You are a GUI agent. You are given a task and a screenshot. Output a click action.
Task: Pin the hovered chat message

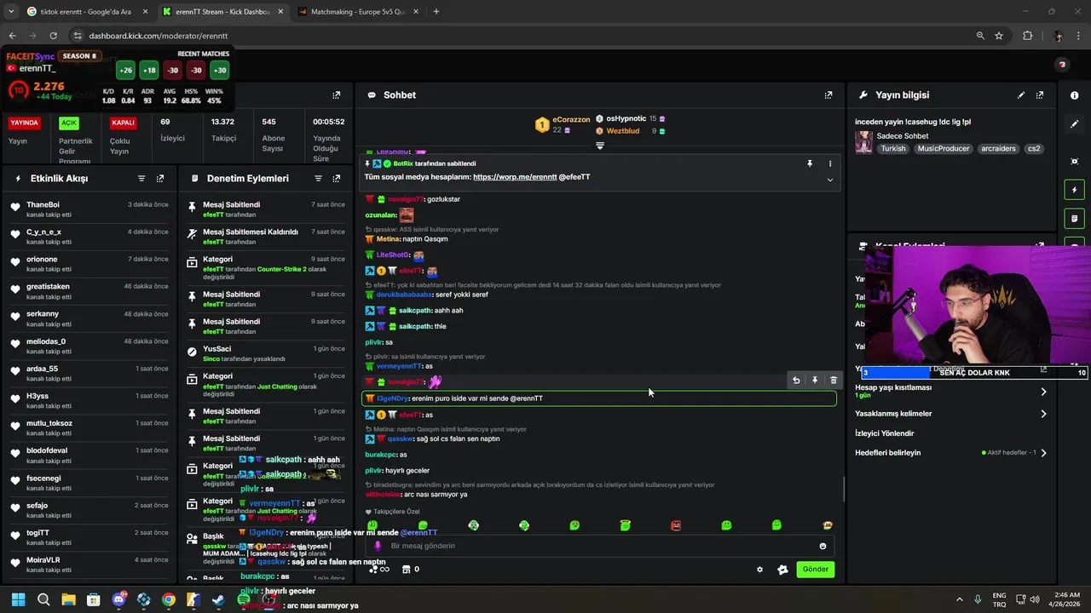[x=815, y=381]
